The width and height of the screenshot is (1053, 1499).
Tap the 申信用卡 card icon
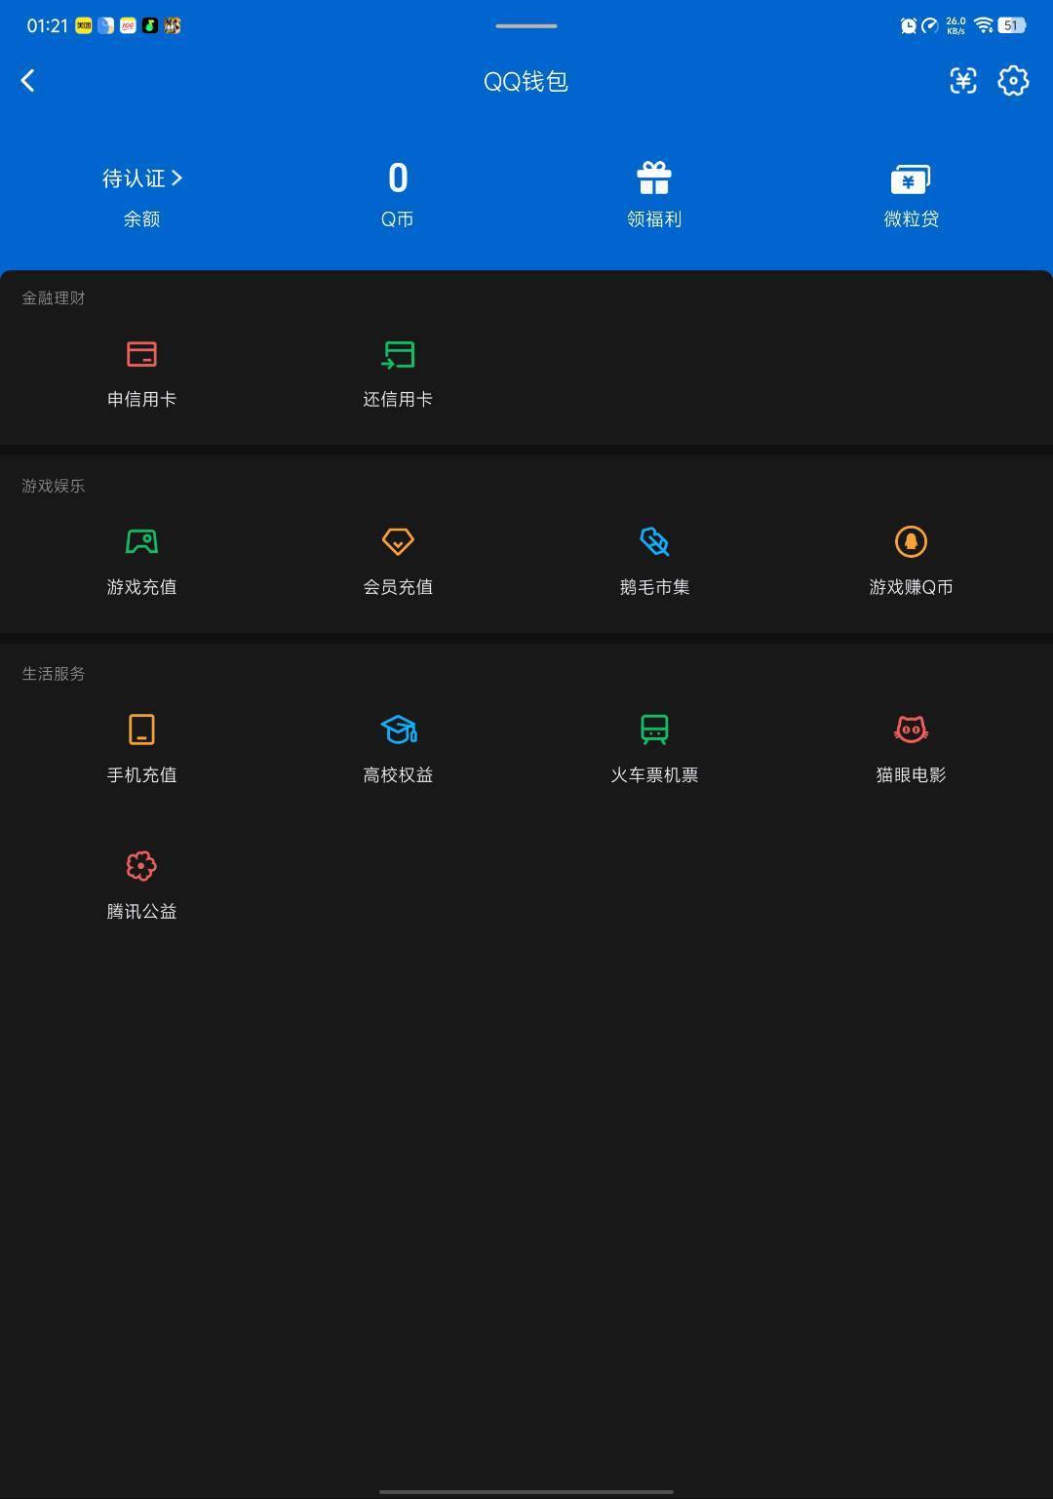click(141, 354)
